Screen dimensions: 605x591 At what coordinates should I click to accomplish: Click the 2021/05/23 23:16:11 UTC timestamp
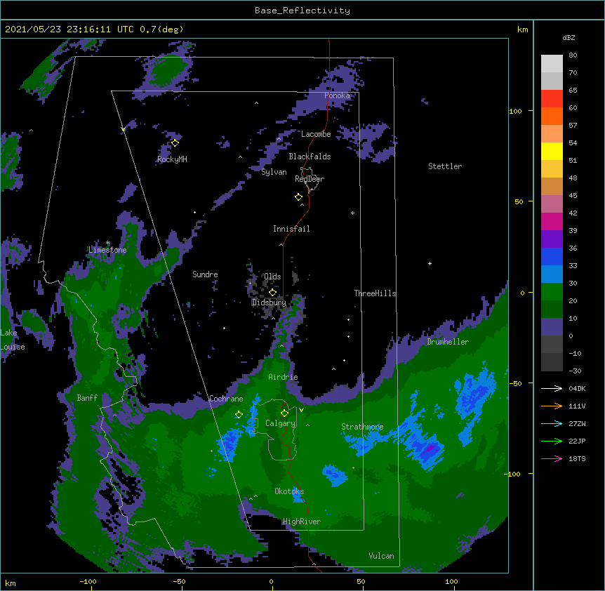(x=69, y=29)
